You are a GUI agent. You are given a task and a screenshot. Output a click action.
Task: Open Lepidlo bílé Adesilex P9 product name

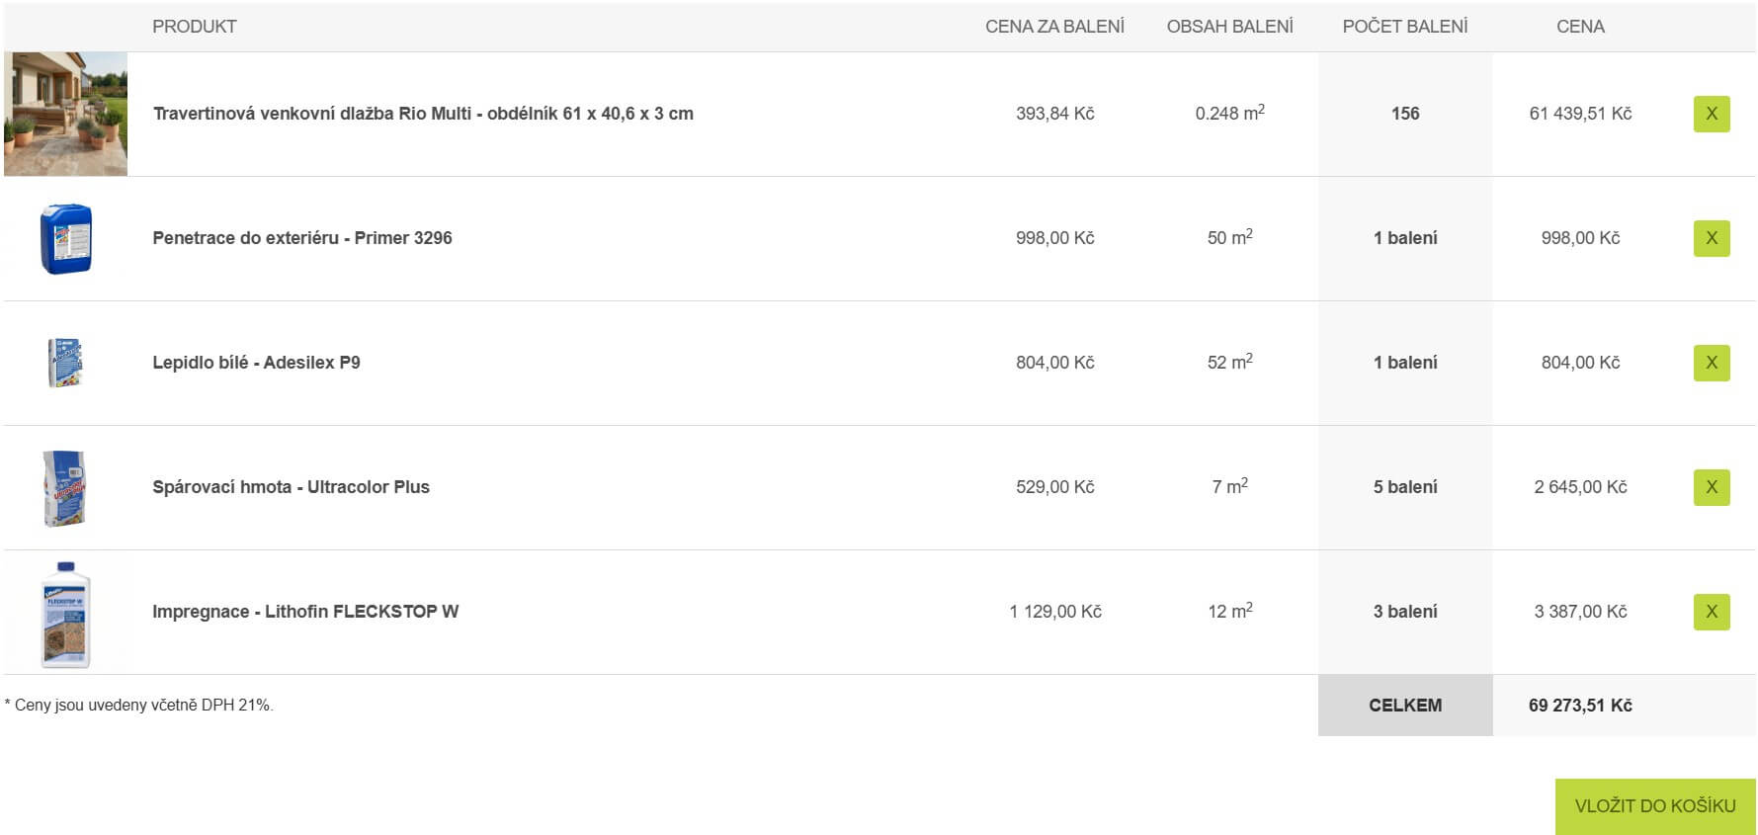tap(256, 363)
